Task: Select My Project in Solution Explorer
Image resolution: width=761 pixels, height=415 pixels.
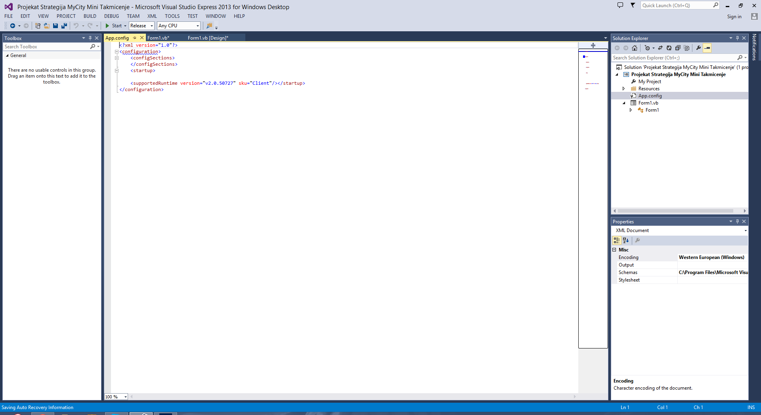Action: [x=650, y=82]
